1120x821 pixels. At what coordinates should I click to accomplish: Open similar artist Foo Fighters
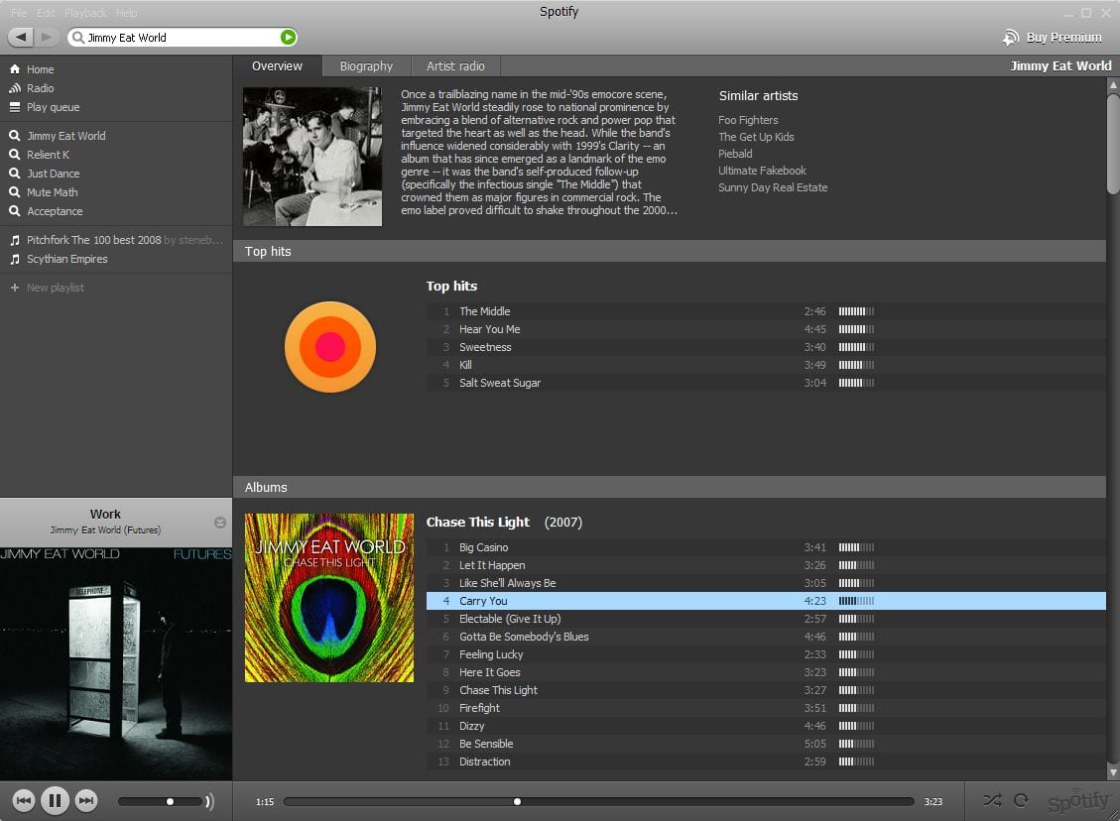[x=748, y=120]
